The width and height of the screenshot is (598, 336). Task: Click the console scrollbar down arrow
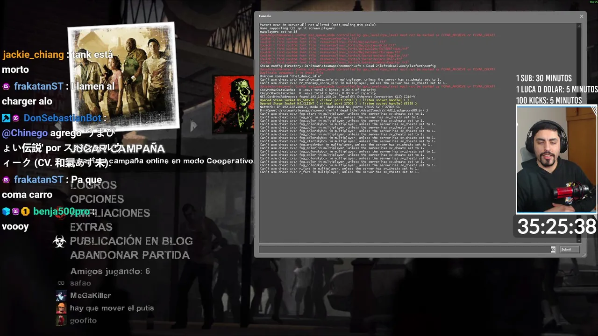[579, 240]
